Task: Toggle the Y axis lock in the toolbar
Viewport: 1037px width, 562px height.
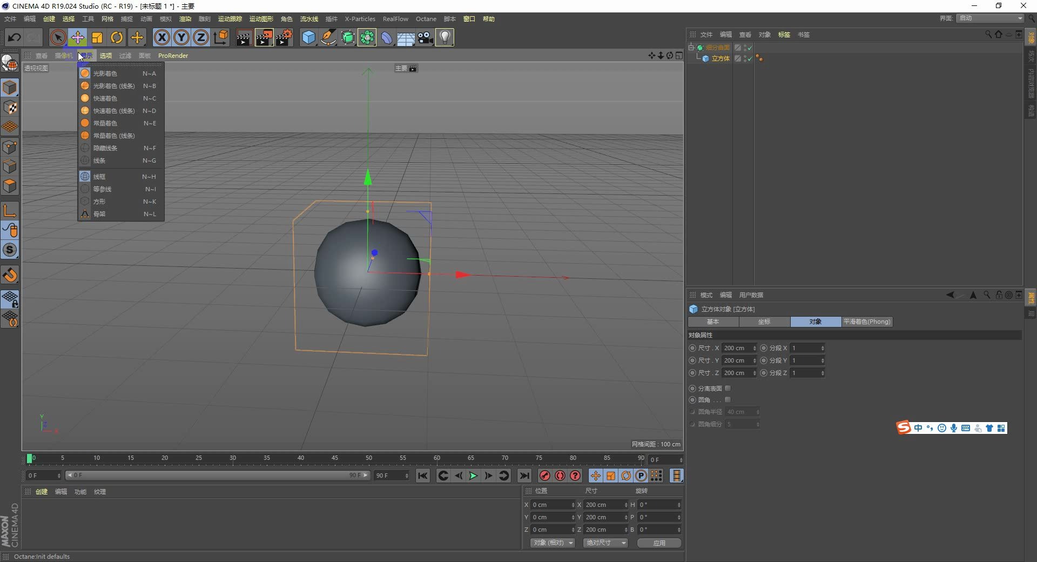Action: pos(181,37)
